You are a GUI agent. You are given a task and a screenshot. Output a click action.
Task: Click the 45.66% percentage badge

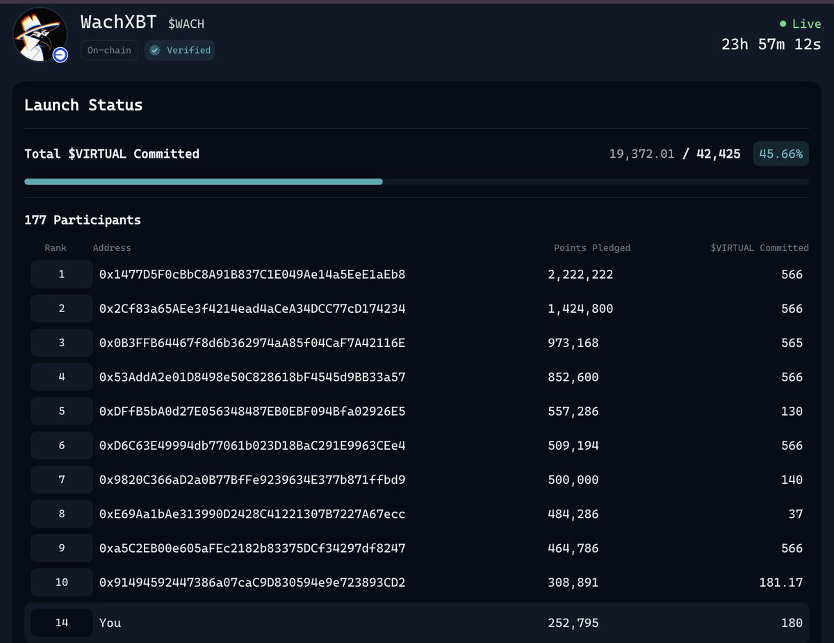[x=781, y=154]
